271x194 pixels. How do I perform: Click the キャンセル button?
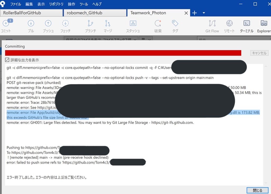pyautogui.click(x=259, y=53)
